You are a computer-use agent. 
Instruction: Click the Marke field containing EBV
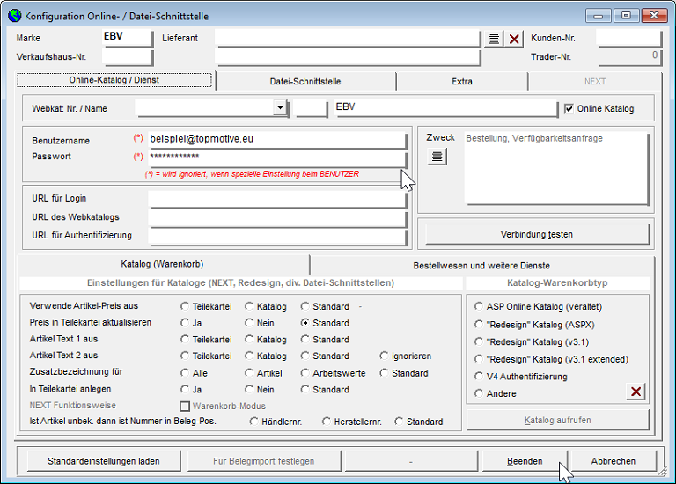[128, 38]
